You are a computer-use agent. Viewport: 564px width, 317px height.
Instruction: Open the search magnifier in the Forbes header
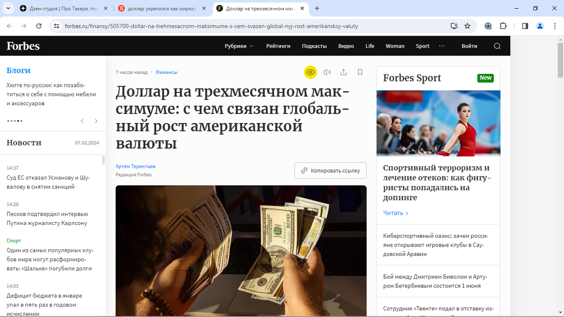pyautogui.click(x=497, y=46)
